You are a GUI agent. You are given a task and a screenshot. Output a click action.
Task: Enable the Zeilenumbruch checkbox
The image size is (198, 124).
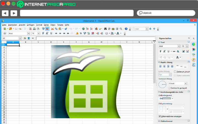tap(175, 72)
